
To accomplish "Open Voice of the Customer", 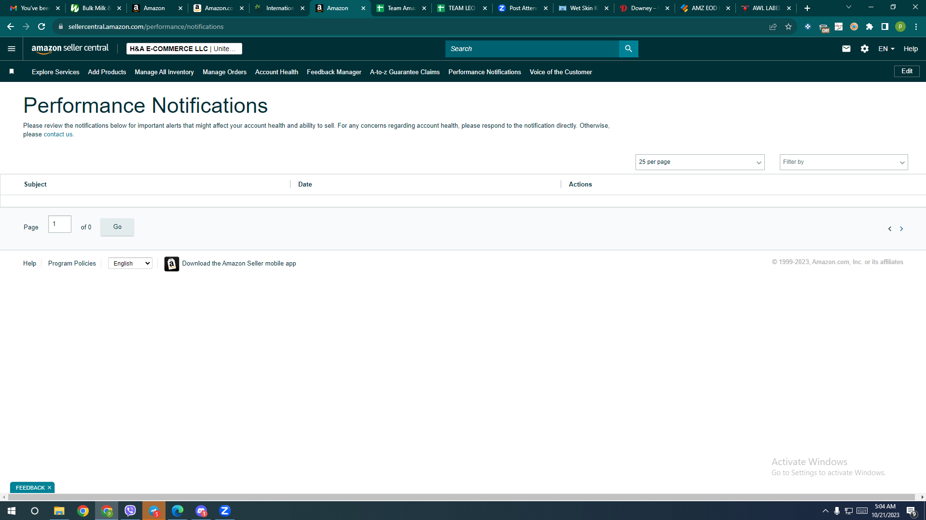I will (561, 72).
